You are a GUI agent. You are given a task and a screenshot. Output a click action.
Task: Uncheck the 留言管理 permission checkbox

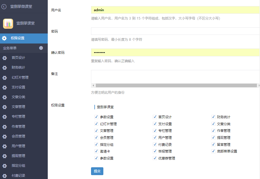click(x=213, y=144)
